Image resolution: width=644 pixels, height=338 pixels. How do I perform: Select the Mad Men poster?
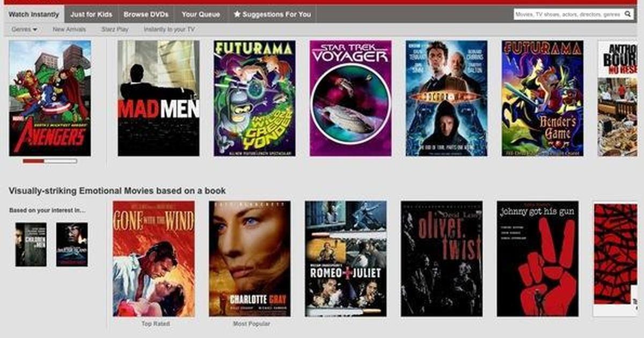158,98
